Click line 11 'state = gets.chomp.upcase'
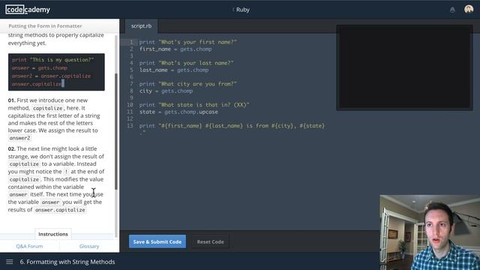 point(178,112)
